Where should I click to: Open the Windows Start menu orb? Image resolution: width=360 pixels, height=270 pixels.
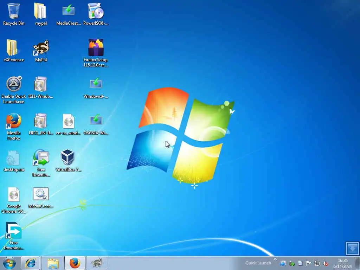coord(9,263)
